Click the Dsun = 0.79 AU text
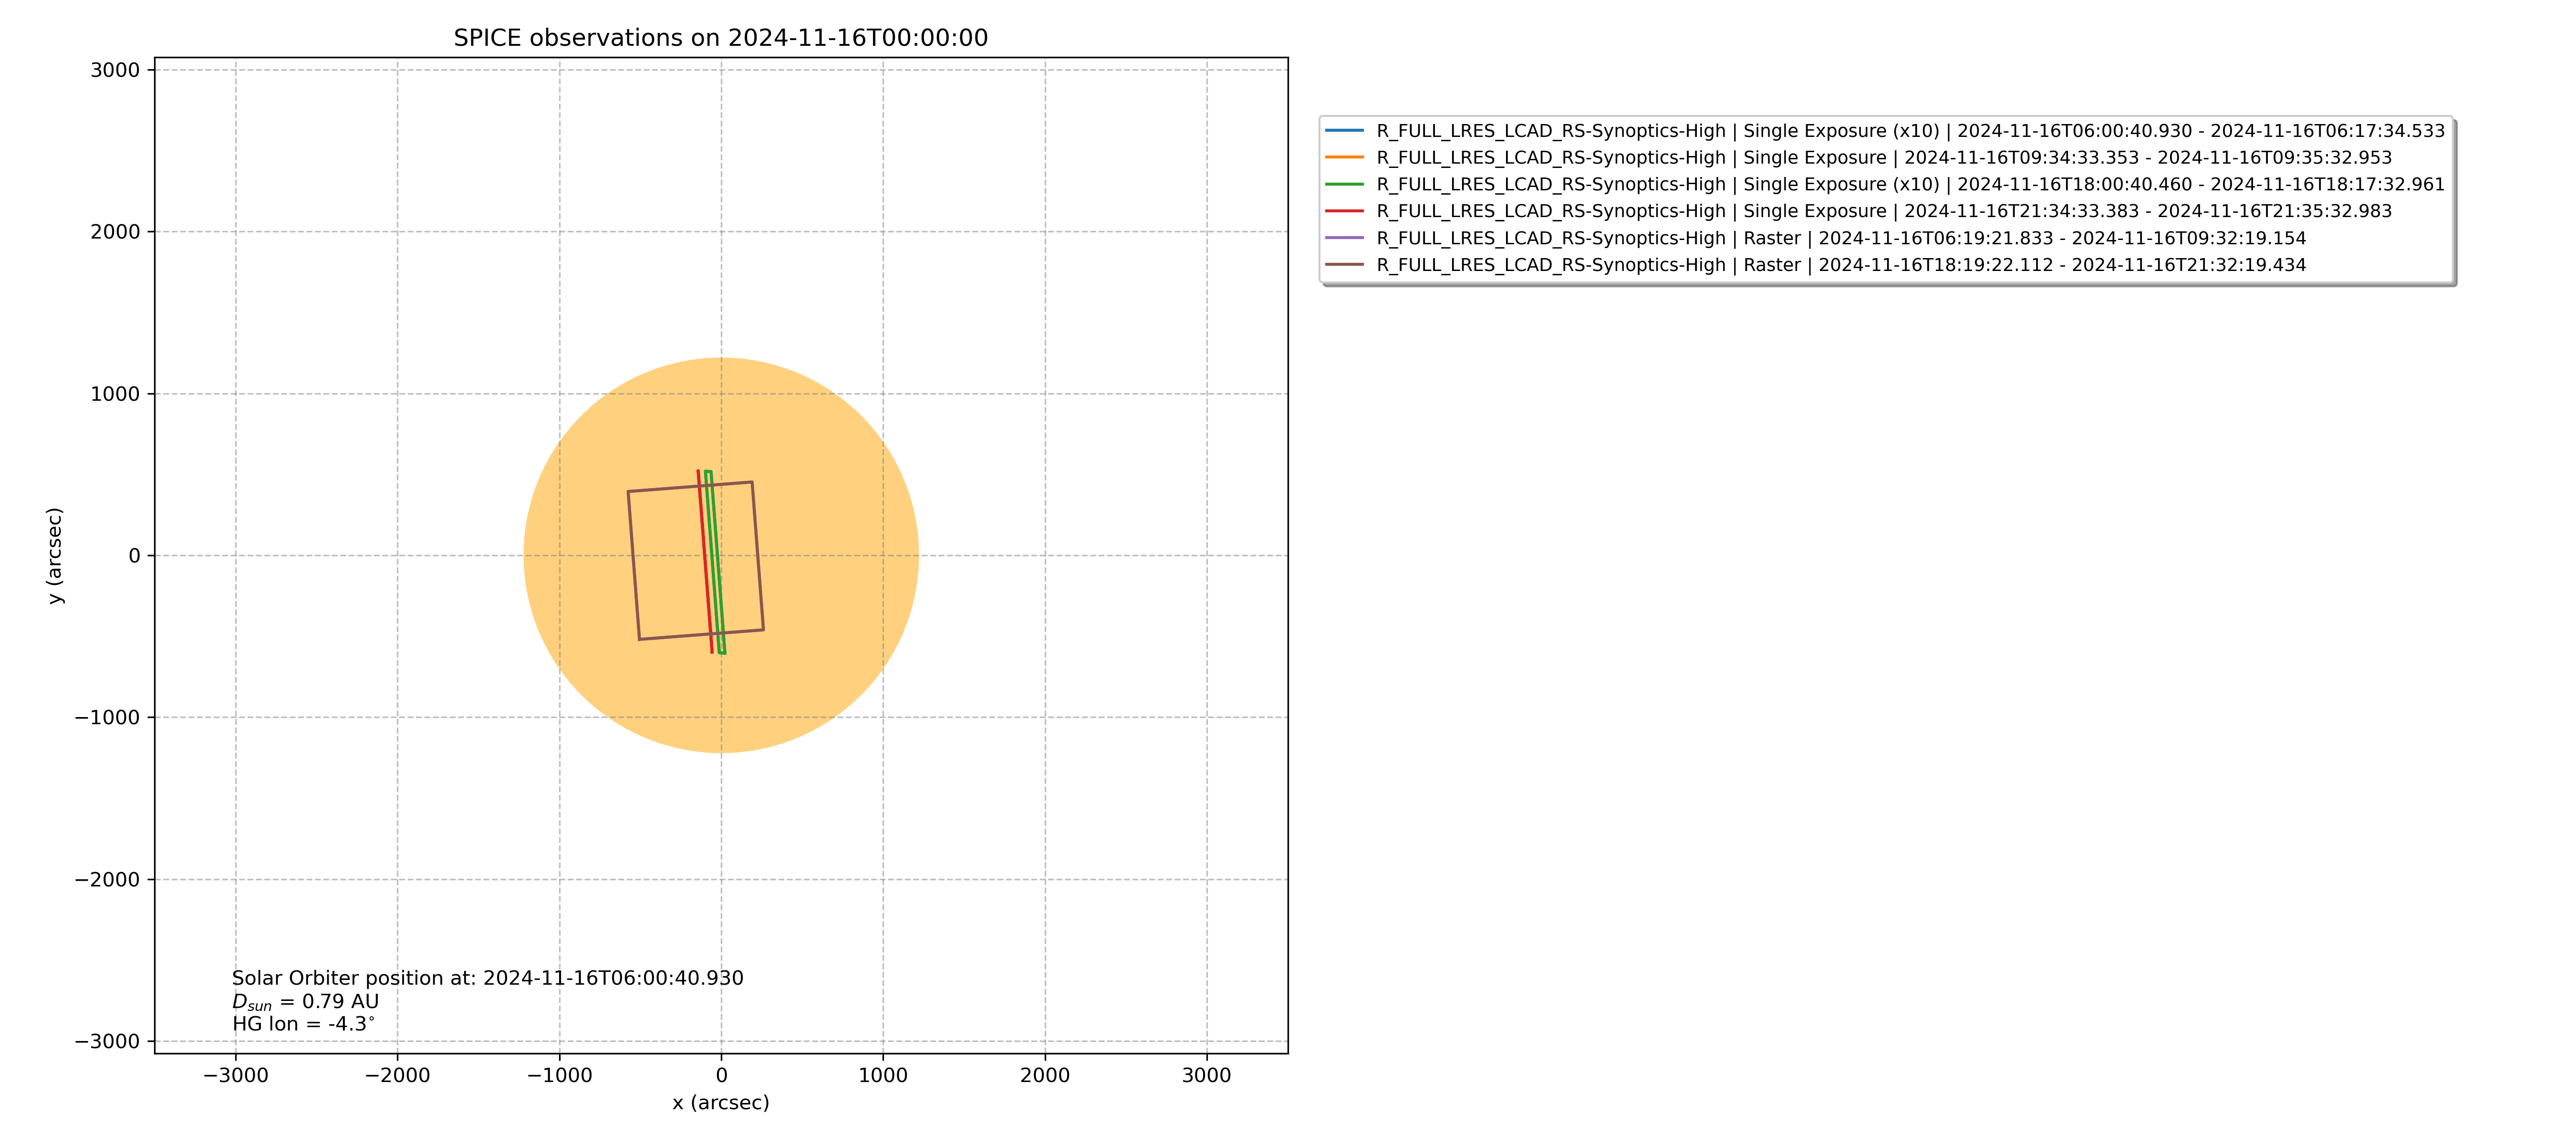The height and width of the screenshot is (1145, 2576). [x=305, y=1001]
